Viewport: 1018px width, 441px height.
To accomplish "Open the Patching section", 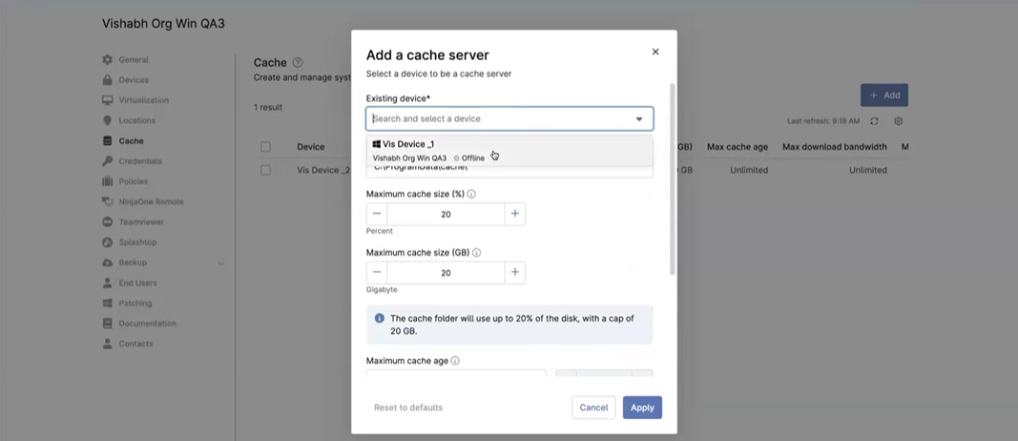I will click(x=135, y=304).
